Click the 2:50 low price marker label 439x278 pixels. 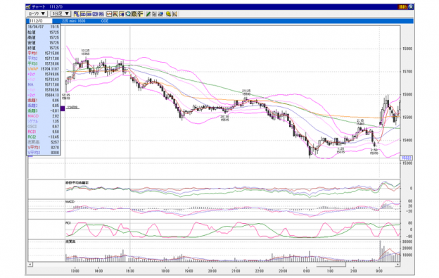[374, 151]
